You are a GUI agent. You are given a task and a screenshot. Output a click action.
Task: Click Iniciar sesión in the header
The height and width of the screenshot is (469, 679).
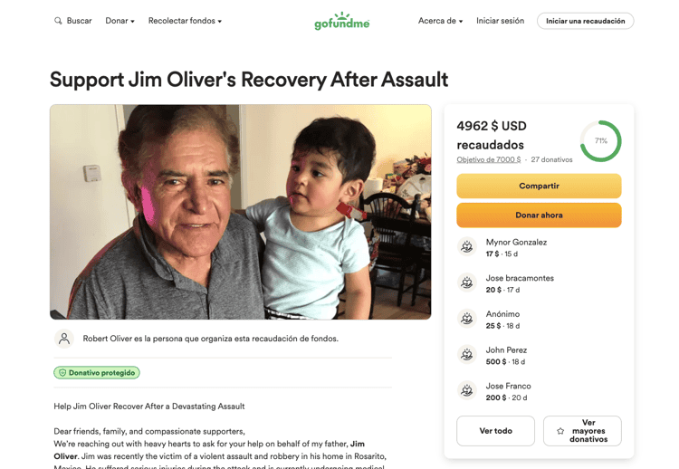pos(500,21)
